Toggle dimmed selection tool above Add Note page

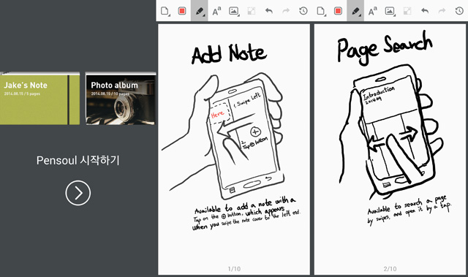252,11
